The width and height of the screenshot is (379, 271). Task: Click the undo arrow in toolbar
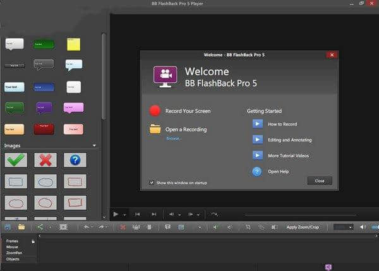pyautogui.click(x=86, y=227)
